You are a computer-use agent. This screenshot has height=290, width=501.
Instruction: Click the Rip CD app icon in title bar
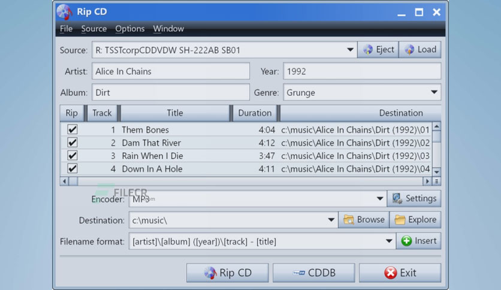point(64,12)
